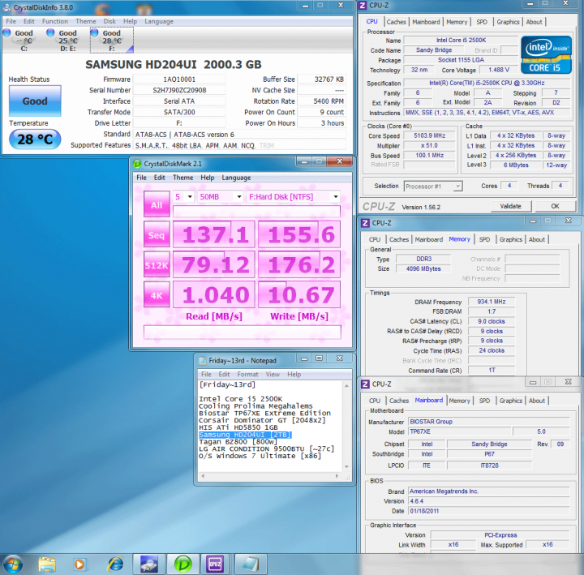Click 512K write result 176.2
The image size is (584, 575).
[x=299, y=264]
